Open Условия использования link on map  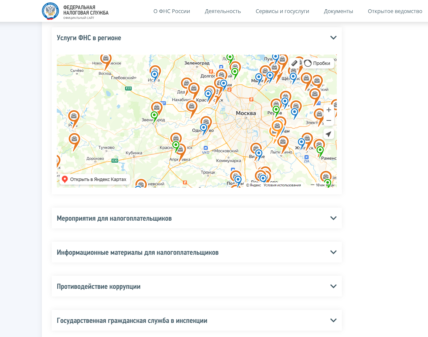282,185
